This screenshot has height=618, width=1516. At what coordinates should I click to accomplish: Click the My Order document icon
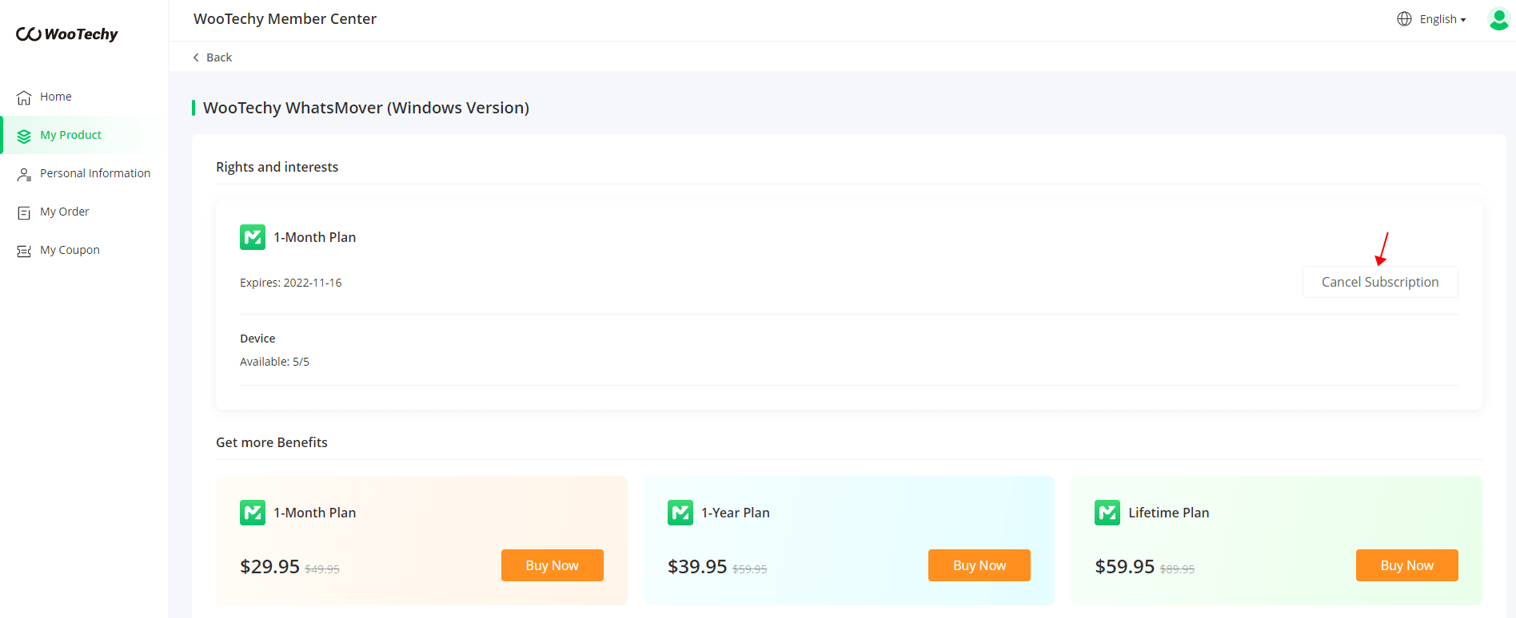24,212
